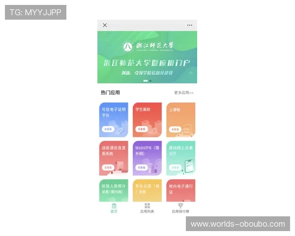Viewport: 295px width, 236px height.
Task: Open the 校园人脸照片采集(限内网) card
Action: (x=114, y=190)
